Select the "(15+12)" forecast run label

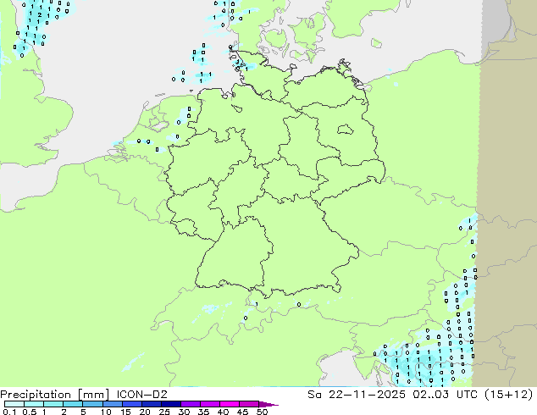click(509, 394)
